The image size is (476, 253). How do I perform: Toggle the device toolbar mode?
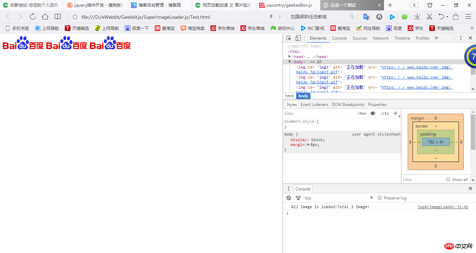pos(298,38)
